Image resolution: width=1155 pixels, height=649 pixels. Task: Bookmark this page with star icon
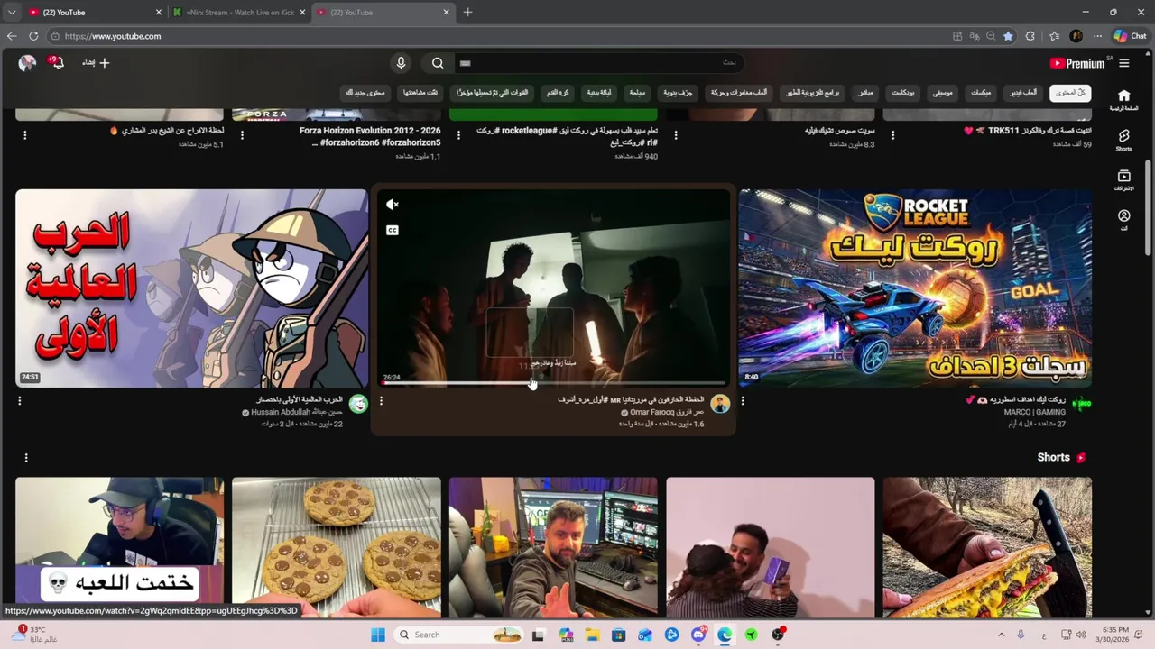click(x=1008, y=36)
